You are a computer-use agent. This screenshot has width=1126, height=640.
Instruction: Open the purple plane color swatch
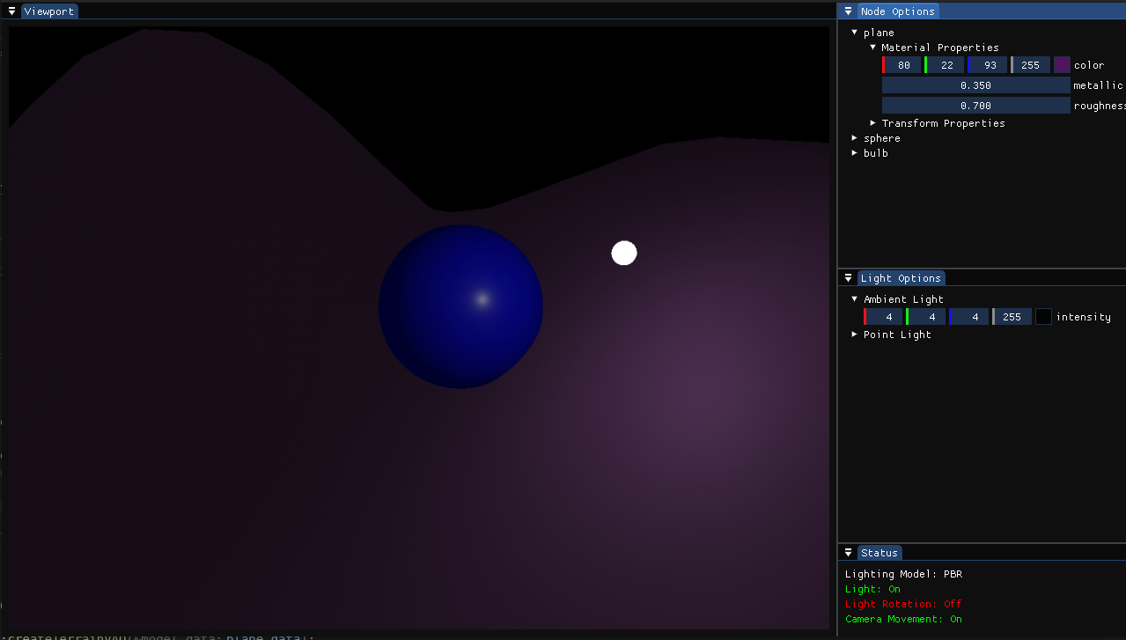coord(1062,65)
